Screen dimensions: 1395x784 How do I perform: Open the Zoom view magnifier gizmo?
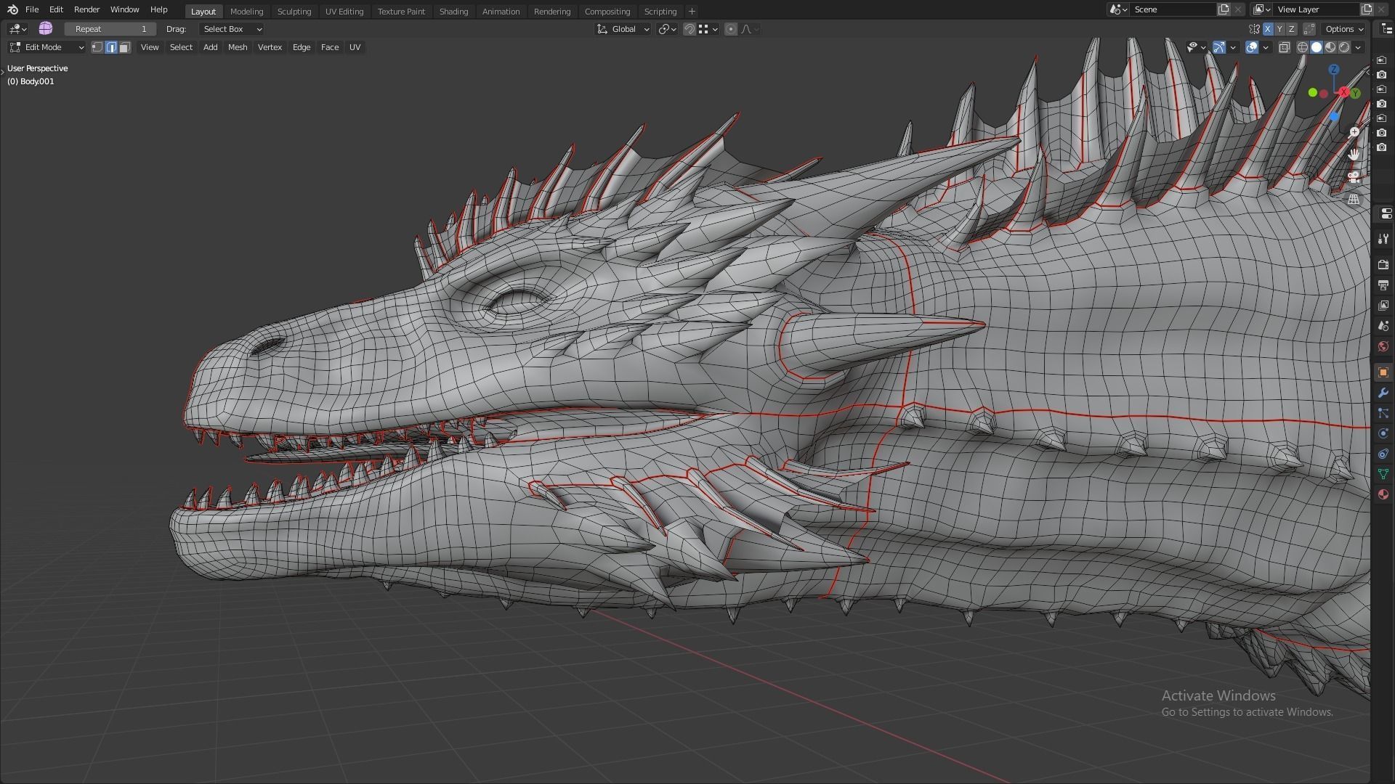point(1354,133)
